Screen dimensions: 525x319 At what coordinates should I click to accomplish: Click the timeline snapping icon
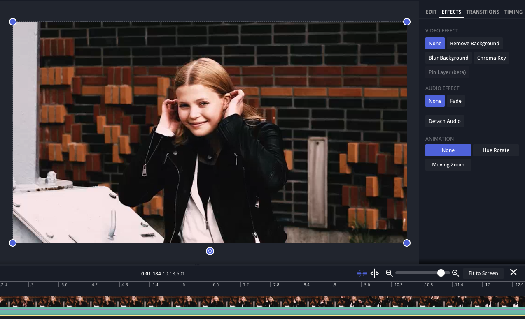362,273
